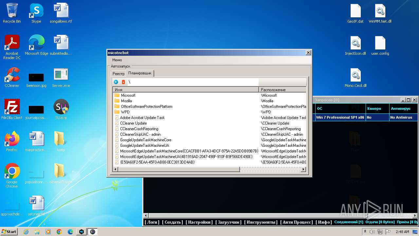Screen dimensions: 419x236
Task: Click the path field showing backslash
Action: [x=193, y=82]
